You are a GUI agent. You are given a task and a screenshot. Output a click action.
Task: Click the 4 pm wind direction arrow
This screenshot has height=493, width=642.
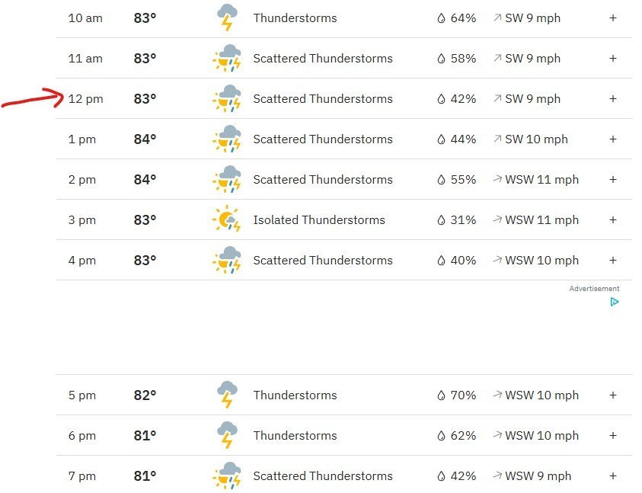click(x=497, y=261)
